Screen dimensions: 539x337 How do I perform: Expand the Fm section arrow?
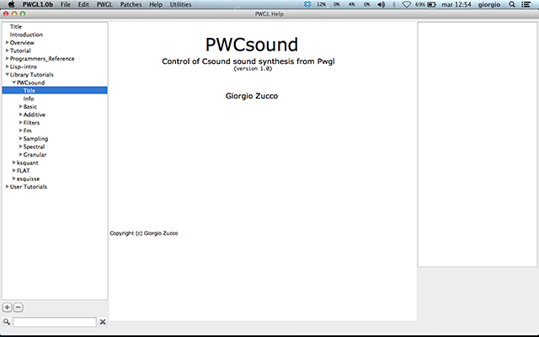[20, 131]
